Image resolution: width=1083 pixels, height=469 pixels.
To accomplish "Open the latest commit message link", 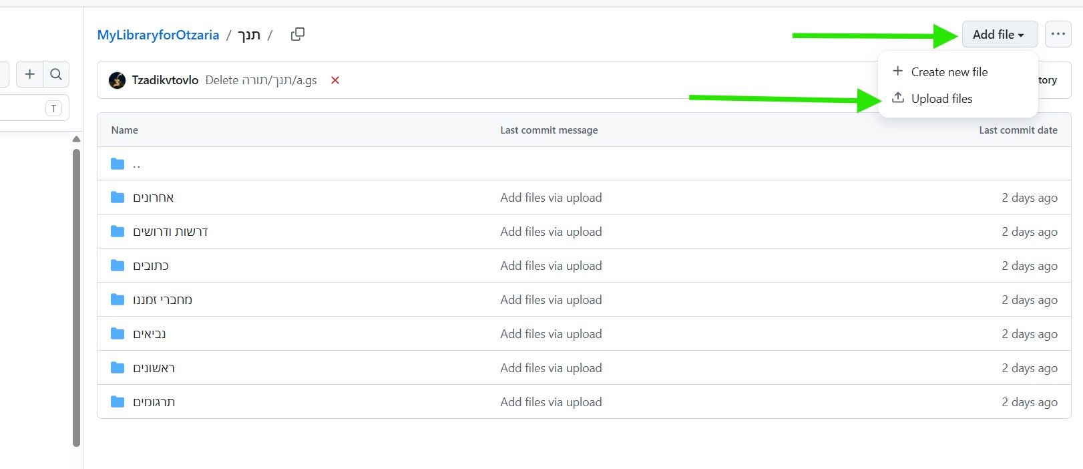I will (261, 80).
